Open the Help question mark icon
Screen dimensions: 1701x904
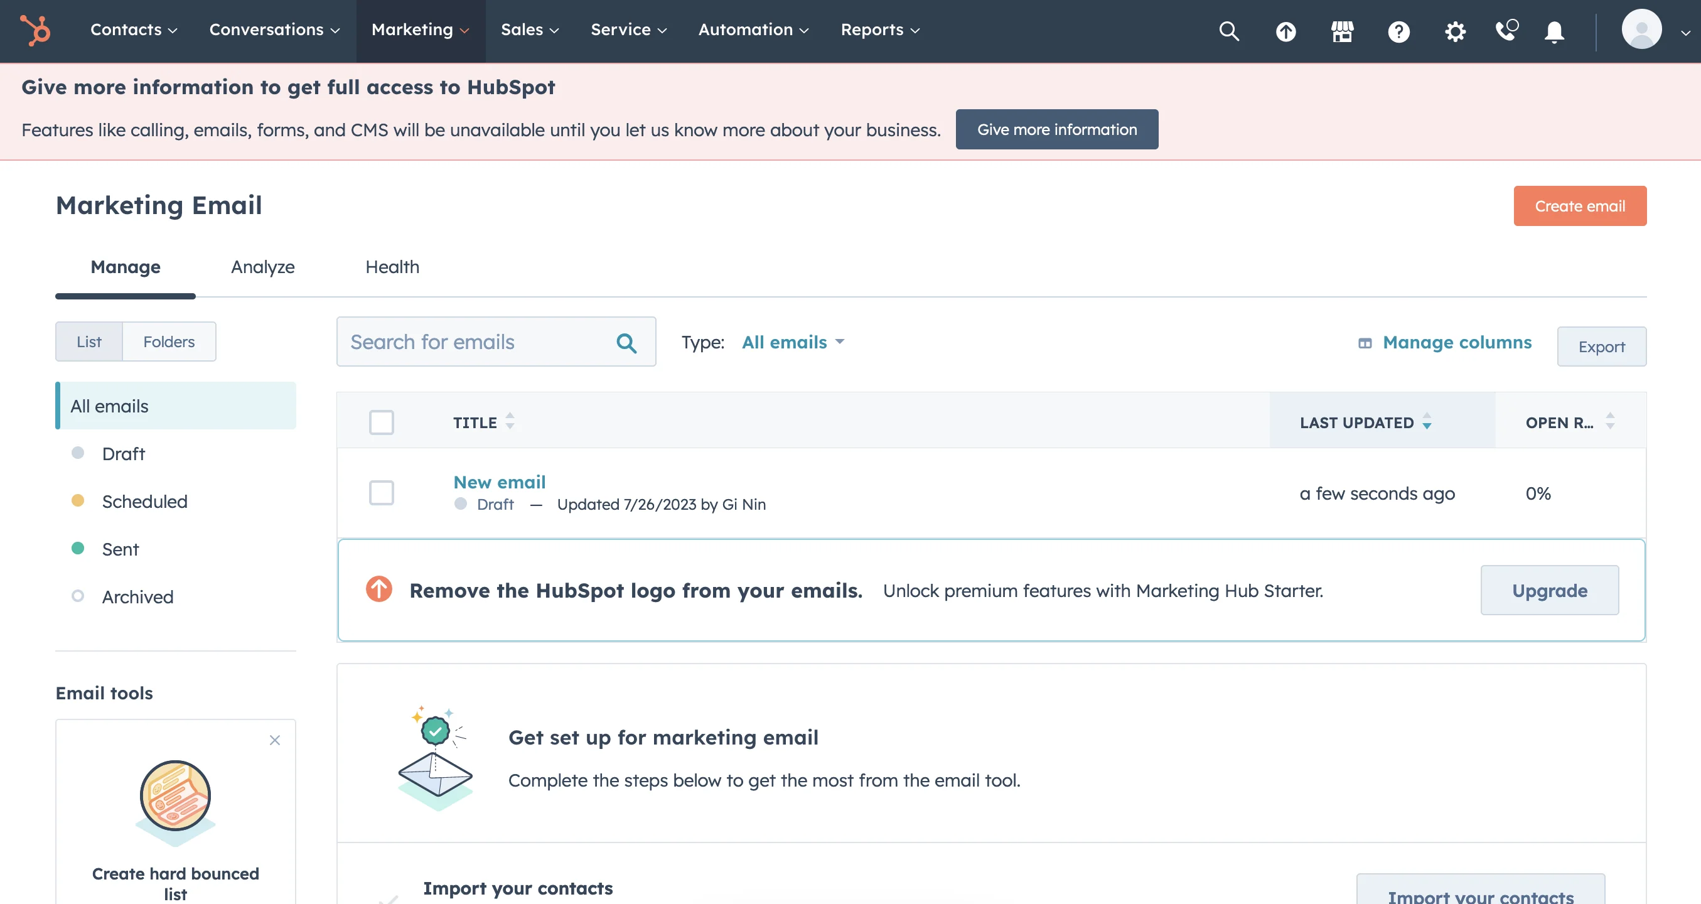[1398, 31]
